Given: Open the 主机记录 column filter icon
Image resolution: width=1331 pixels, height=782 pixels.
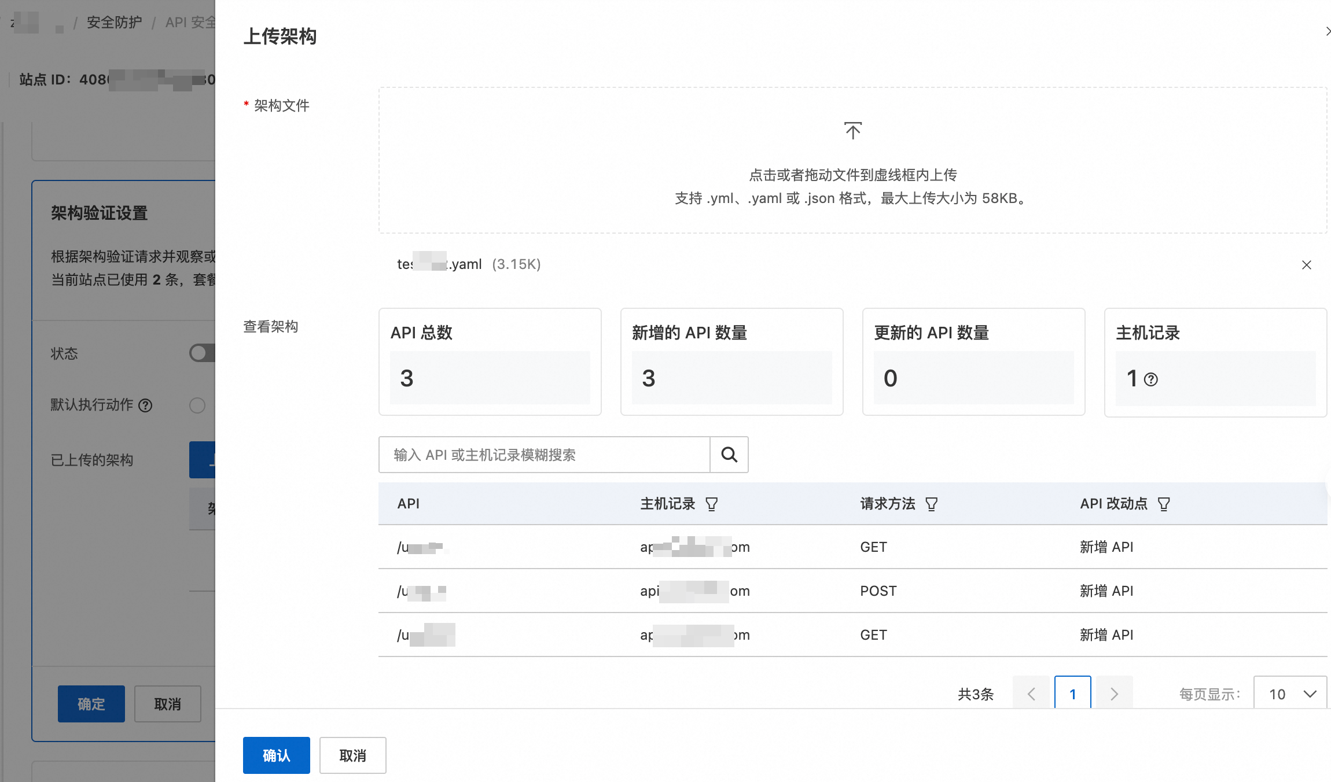Looking at the screenshot, I should tap(712, 504).
